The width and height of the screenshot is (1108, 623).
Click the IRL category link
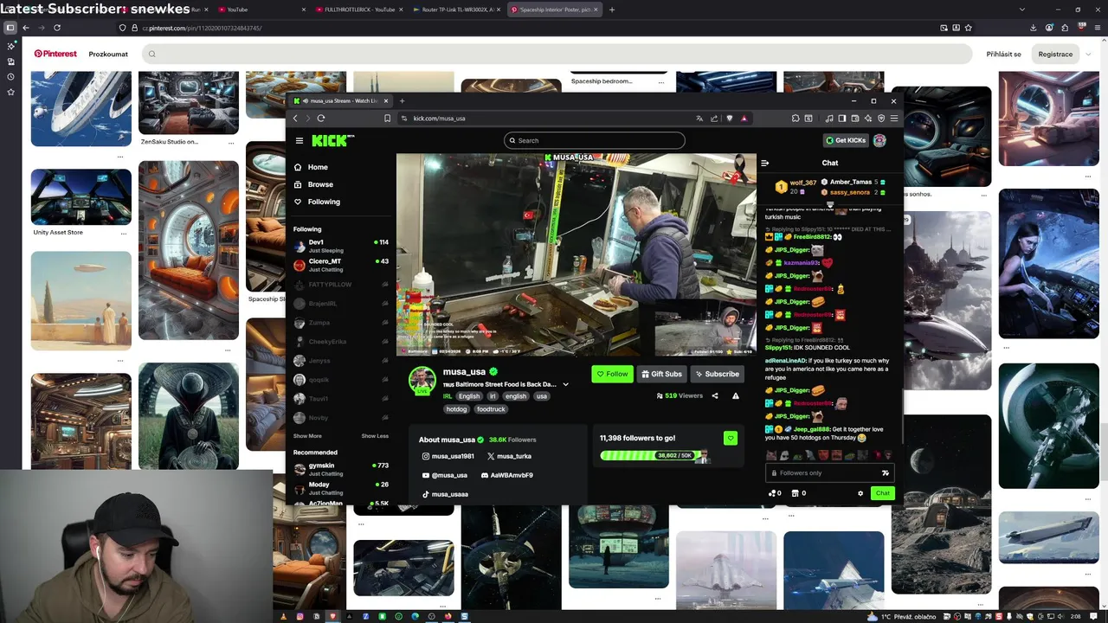(448, 396)
